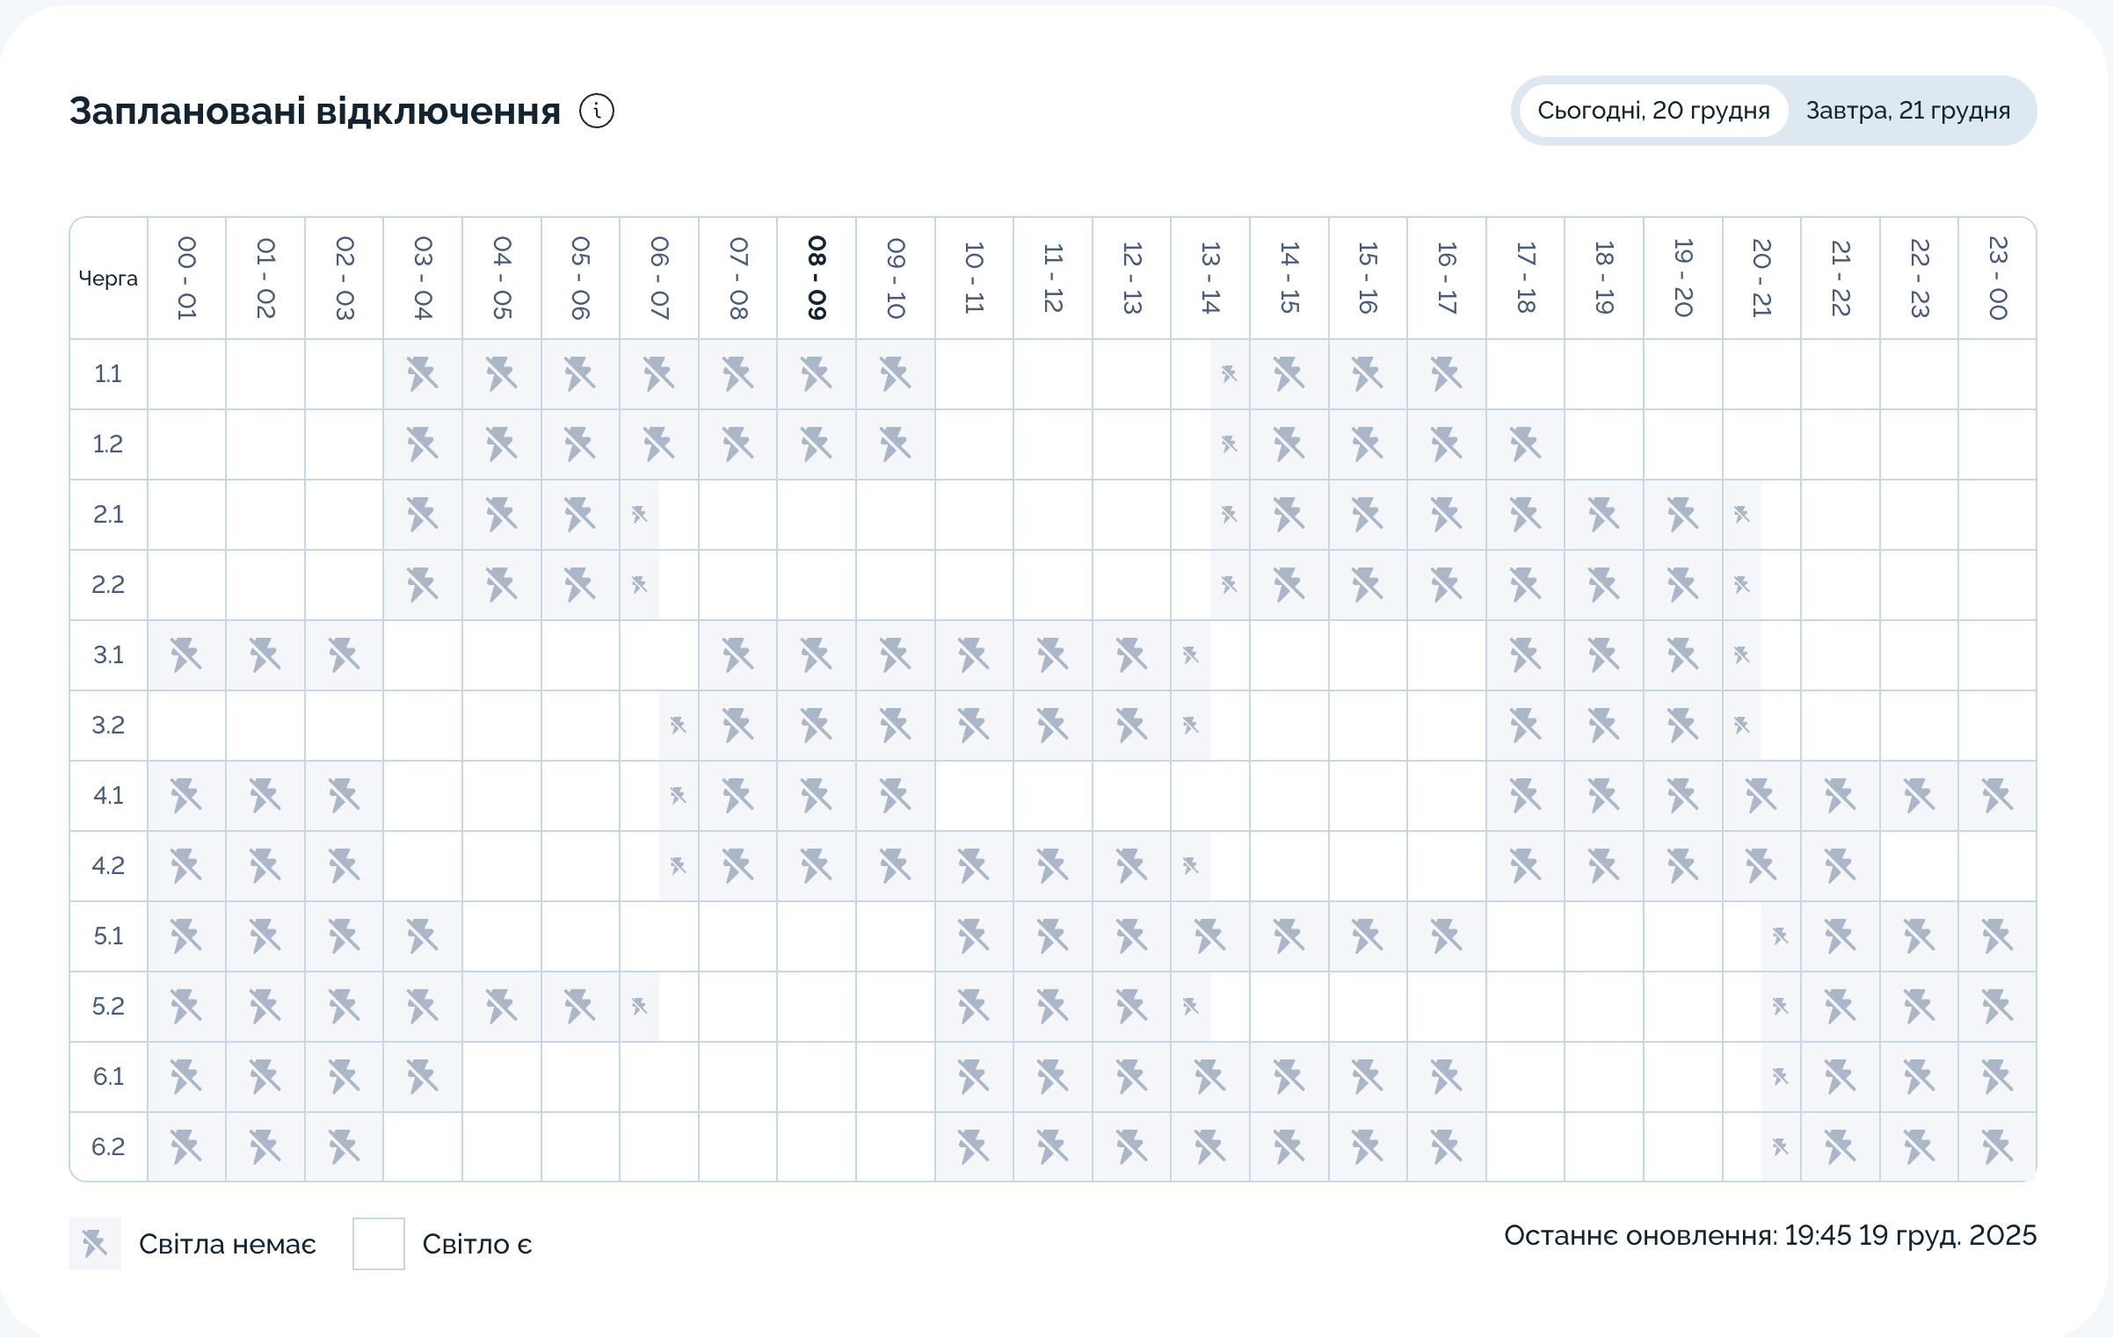Select Сьогодні, 20 грудня tab
2113x1337 pixels.
(1652, 111)
